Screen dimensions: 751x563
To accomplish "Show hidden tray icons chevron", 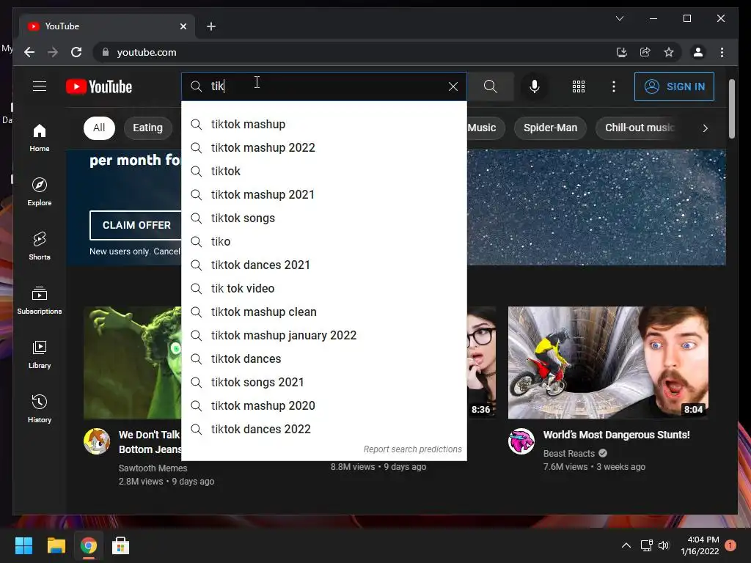I will 626,545.
